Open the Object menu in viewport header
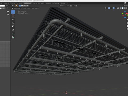This screenshot has height=96, width=128. coord(37,8)
